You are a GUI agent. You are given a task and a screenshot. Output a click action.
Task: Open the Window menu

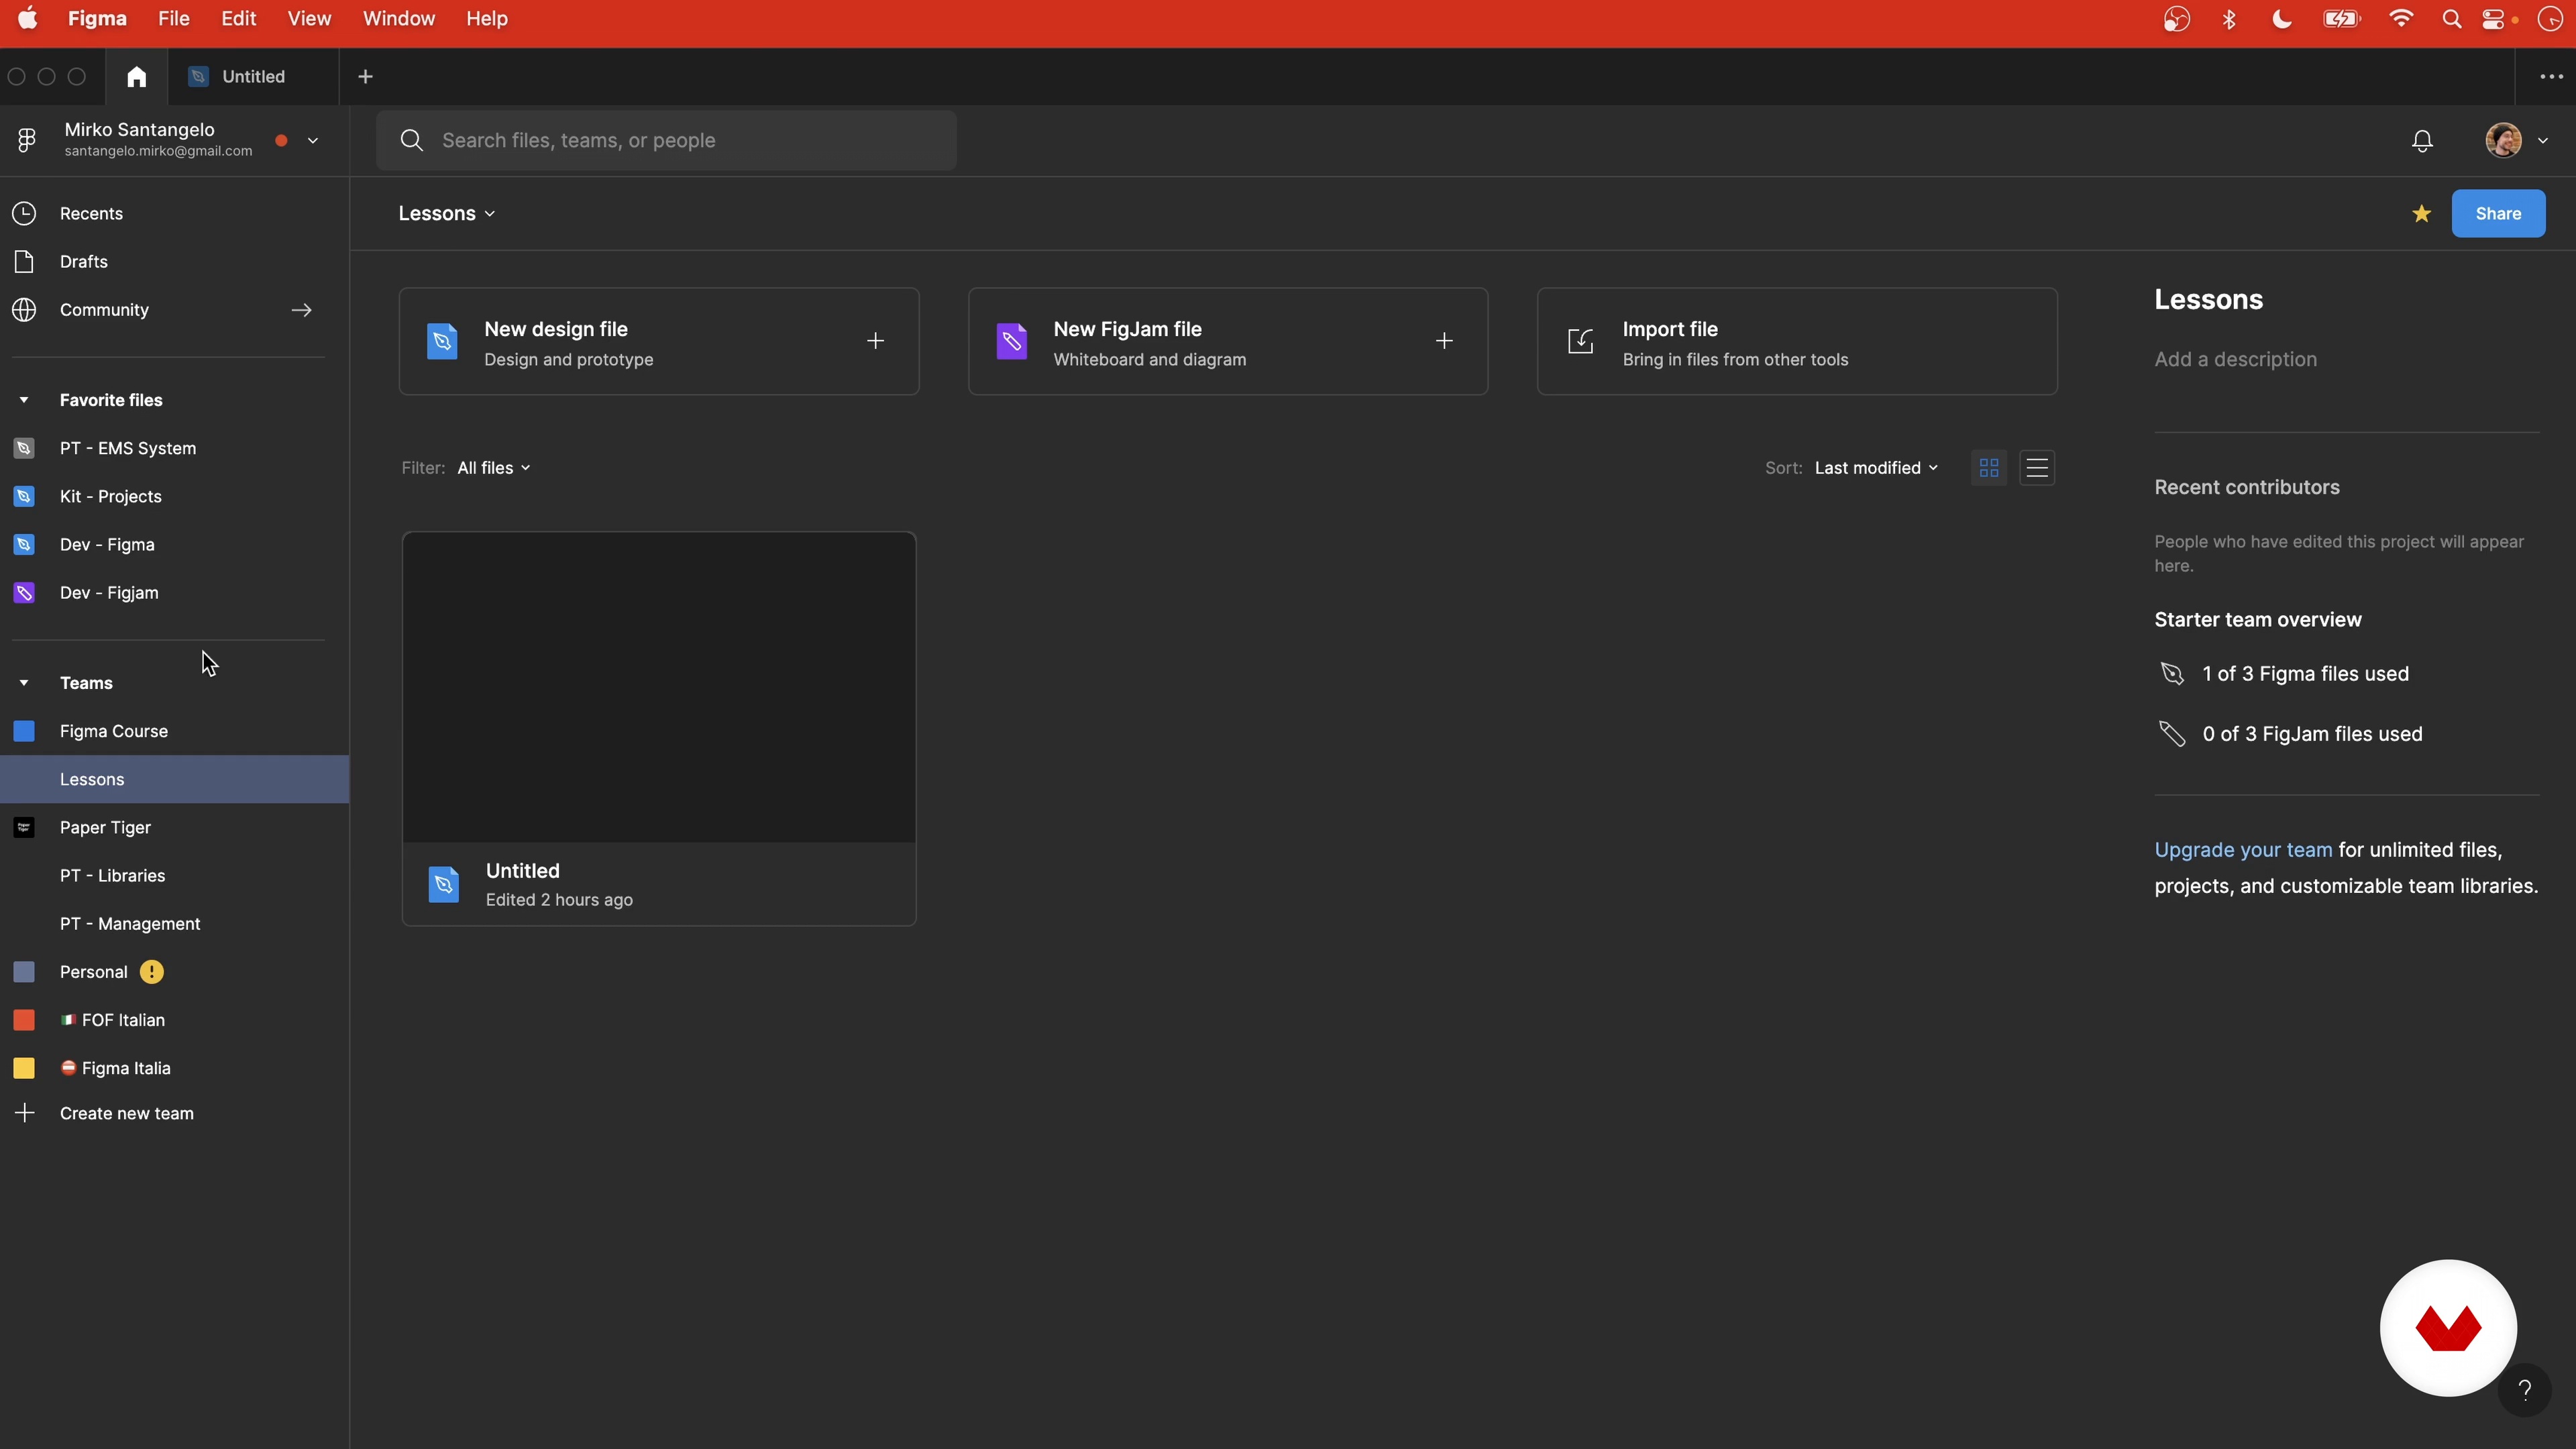click(x=398, y=19)
